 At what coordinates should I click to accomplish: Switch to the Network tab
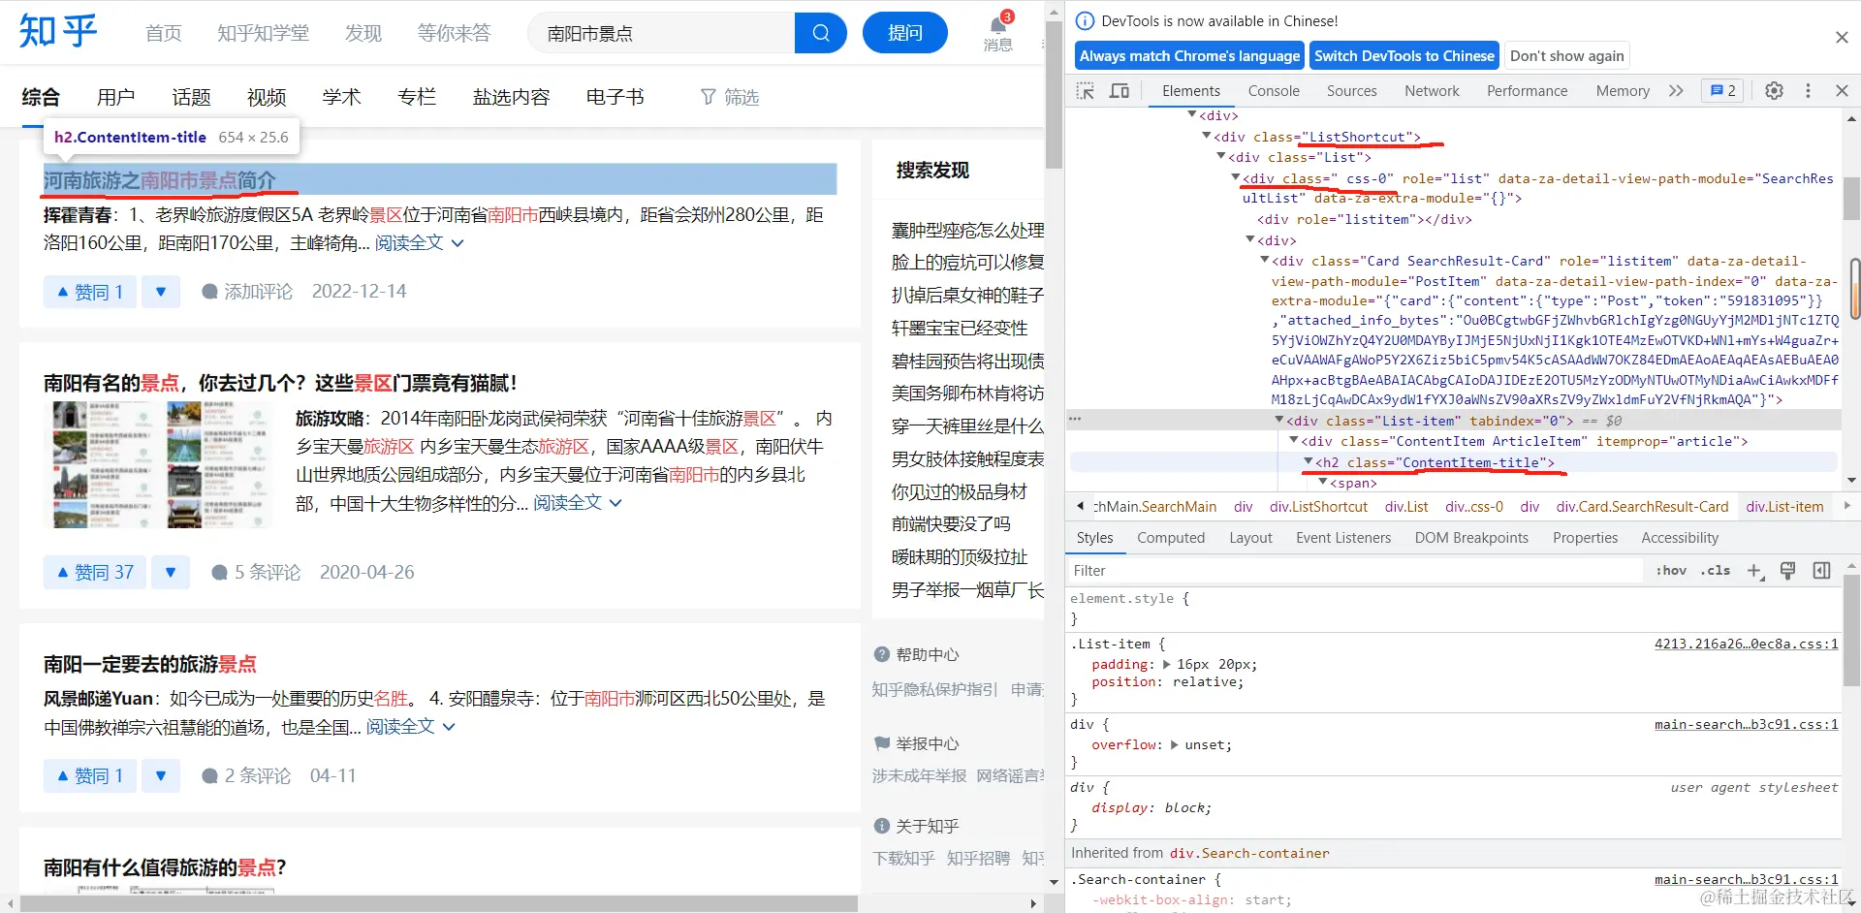[1432, 91]
